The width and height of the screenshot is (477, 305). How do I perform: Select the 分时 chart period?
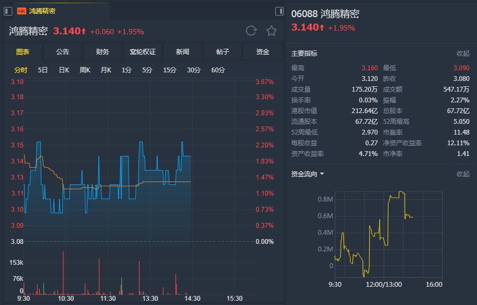point(21,70)
